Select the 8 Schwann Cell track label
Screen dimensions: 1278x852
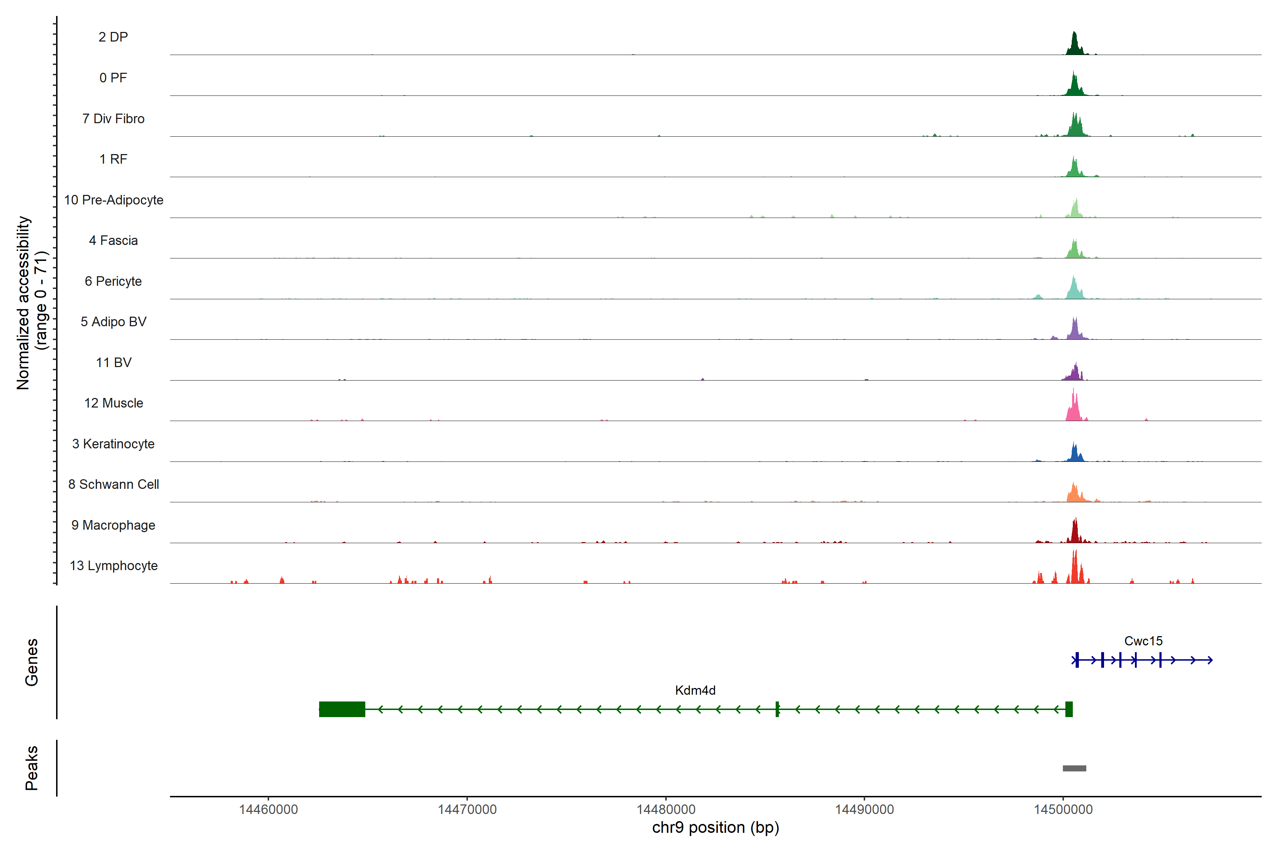[113, 484]
